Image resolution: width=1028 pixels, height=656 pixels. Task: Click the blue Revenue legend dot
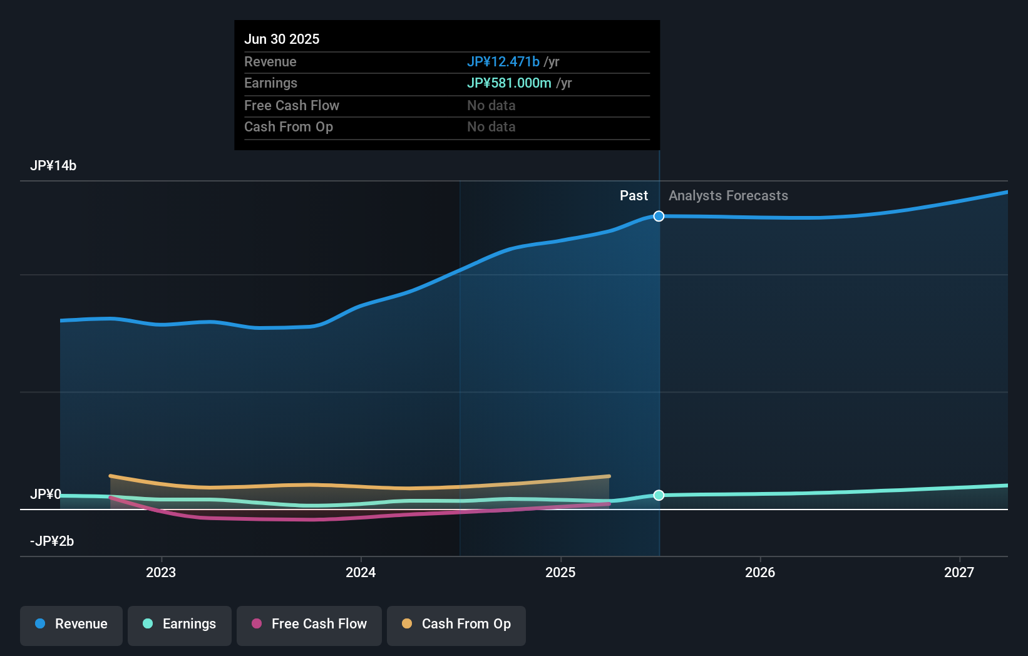click(x=40, y=623)
